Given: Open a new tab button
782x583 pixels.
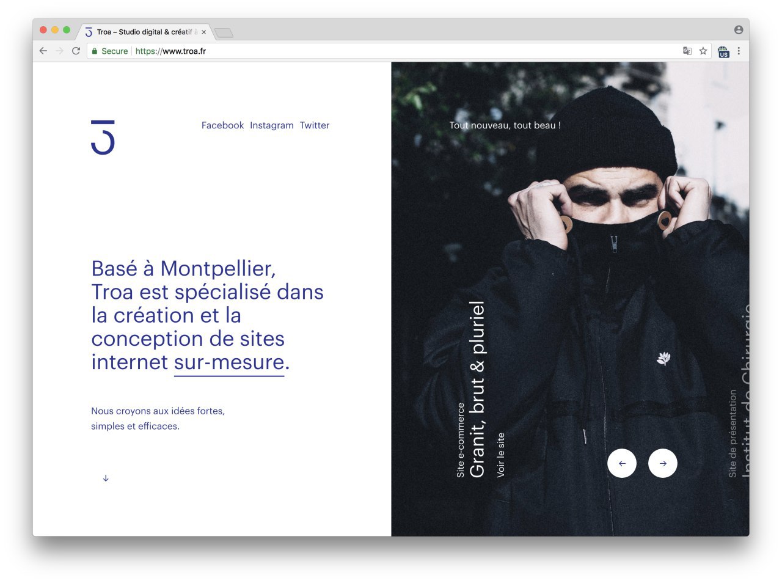Looking at the screenshot, I should [224, 33].
